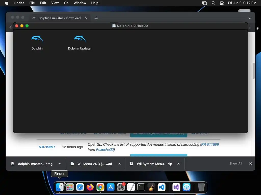Launch Launchpad from the Dock

(70, 187)
